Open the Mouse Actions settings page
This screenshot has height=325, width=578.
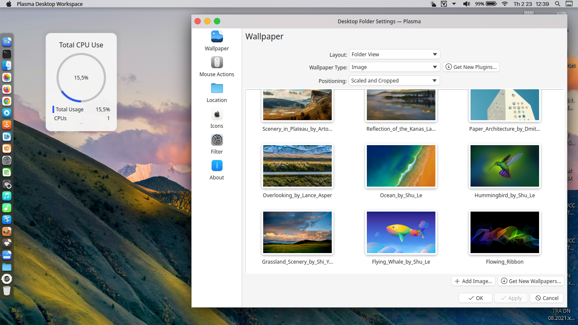[217, 67]
